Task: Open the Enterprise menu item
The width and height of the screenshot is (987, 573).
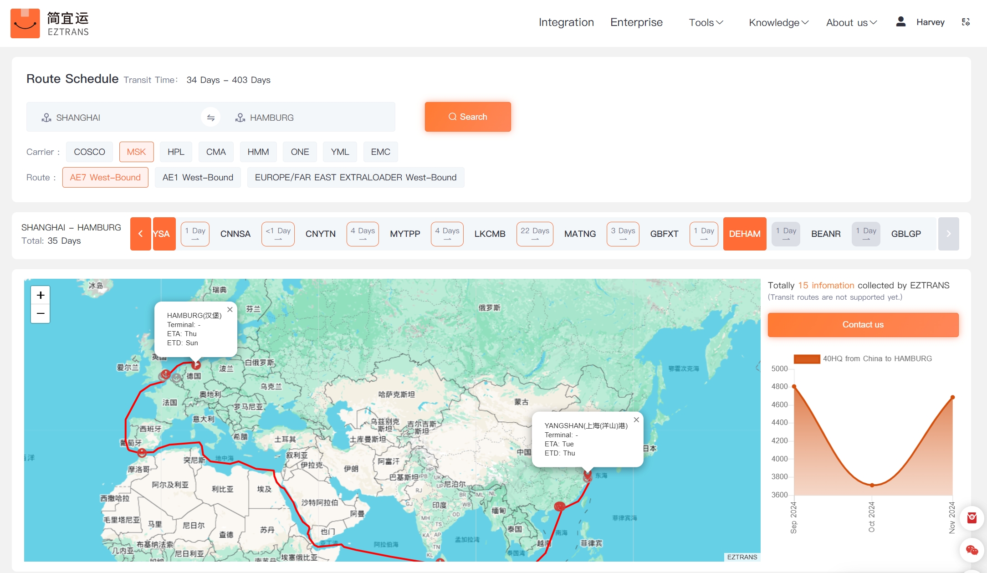Action: pos(636,23)
